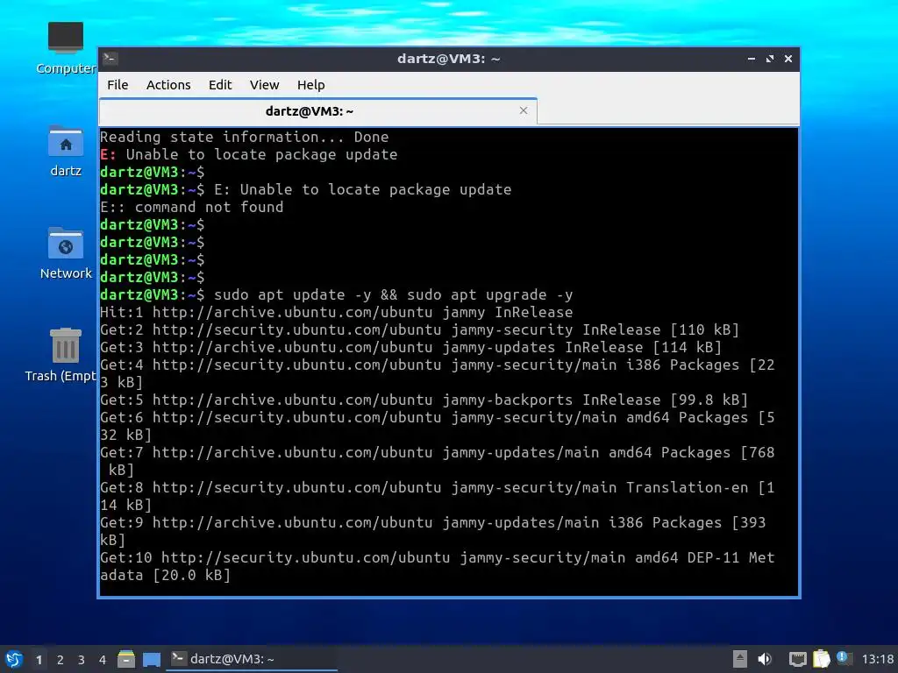Click the network tray icon

click(x=797, y=659)
